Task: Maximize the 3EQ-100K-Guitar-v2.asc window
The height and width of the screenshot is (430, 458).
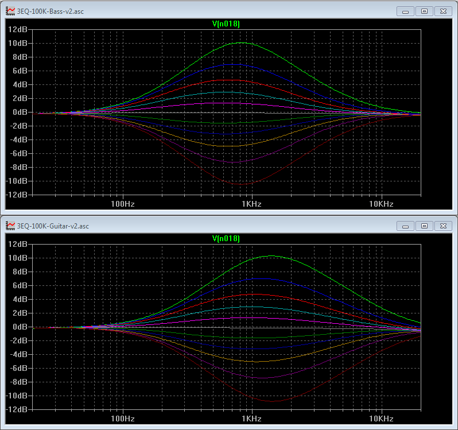Action: pos(424,226)
